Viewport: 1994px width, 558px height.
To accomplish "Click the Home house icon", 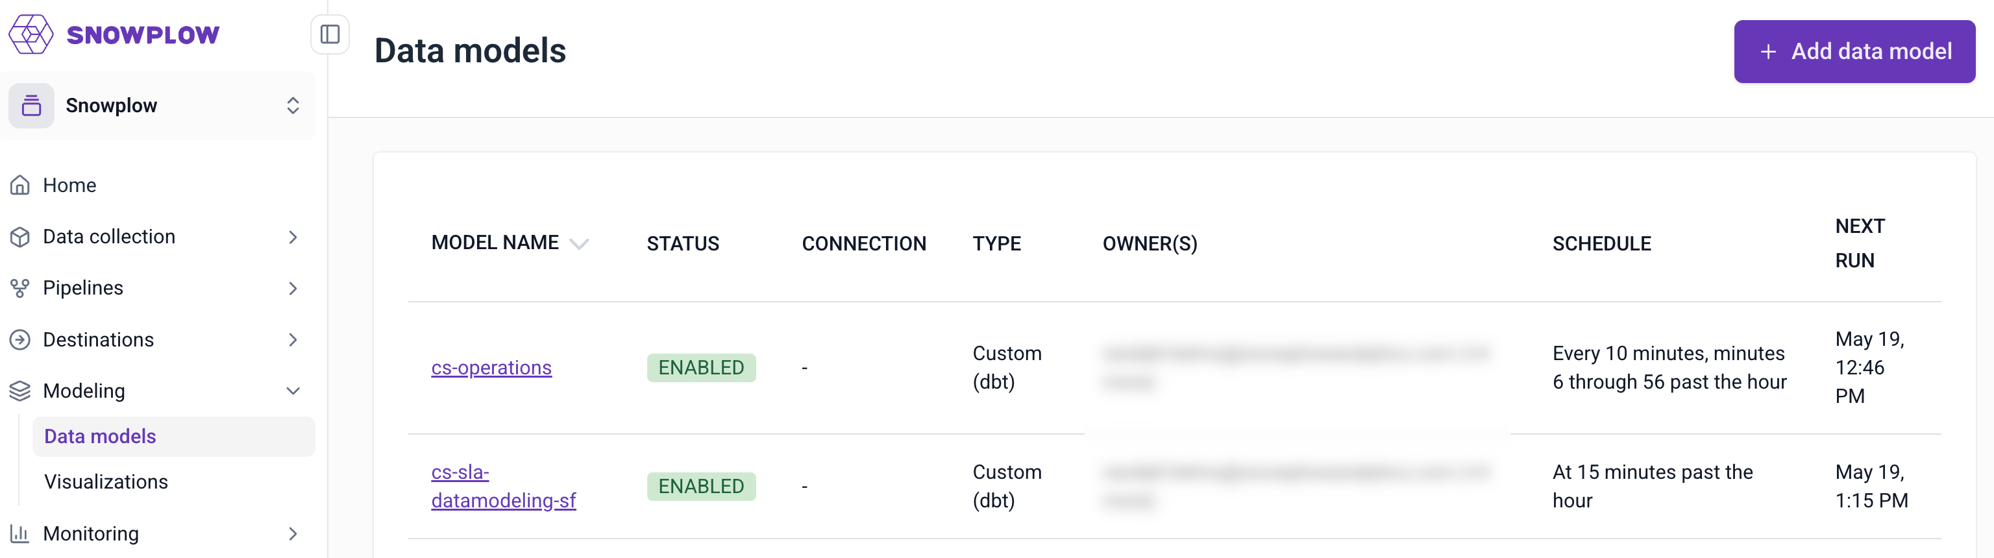I will pyautogui.click(x=20, y=185).
